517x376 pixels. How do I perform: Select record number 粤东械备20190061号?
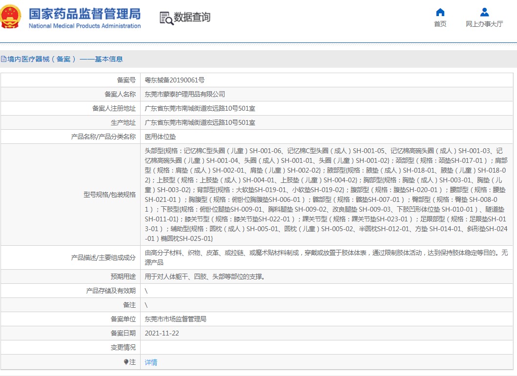(x=174, y=80)
